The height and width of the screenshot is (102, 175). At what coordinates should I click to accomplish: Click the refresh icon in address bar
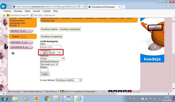pos(84,7)
